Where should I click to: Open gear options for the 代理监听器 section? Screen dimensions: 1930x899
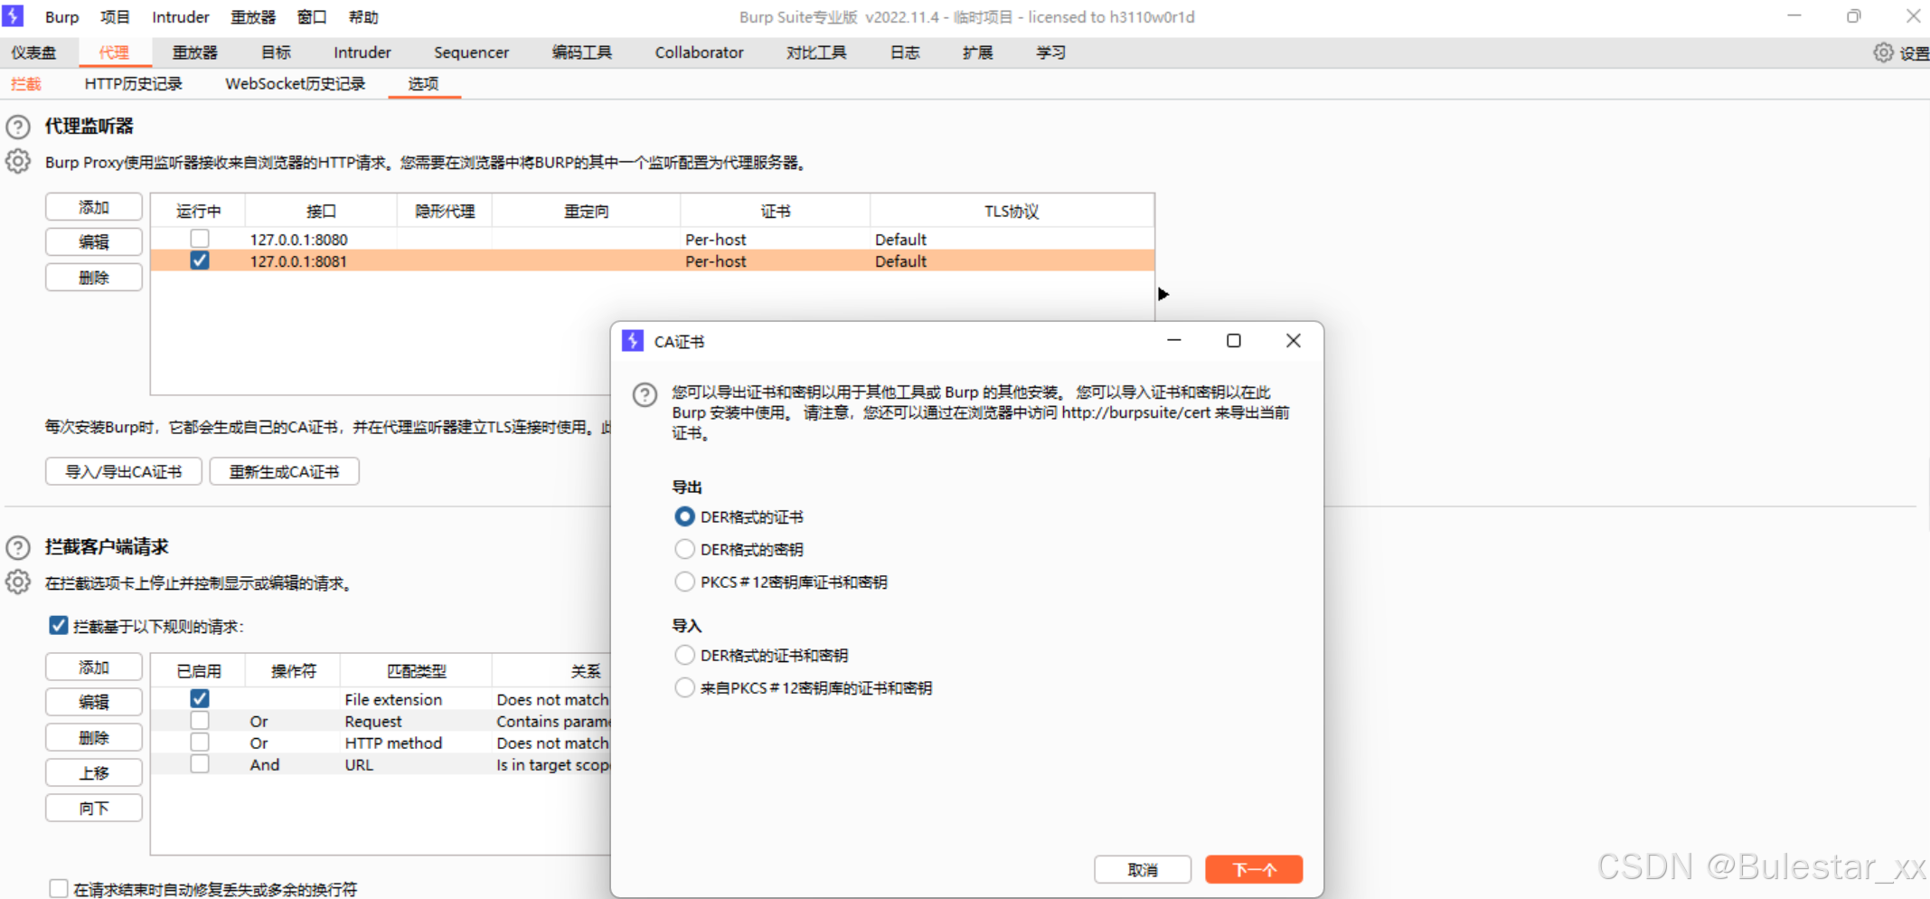(x=18, y=162)
